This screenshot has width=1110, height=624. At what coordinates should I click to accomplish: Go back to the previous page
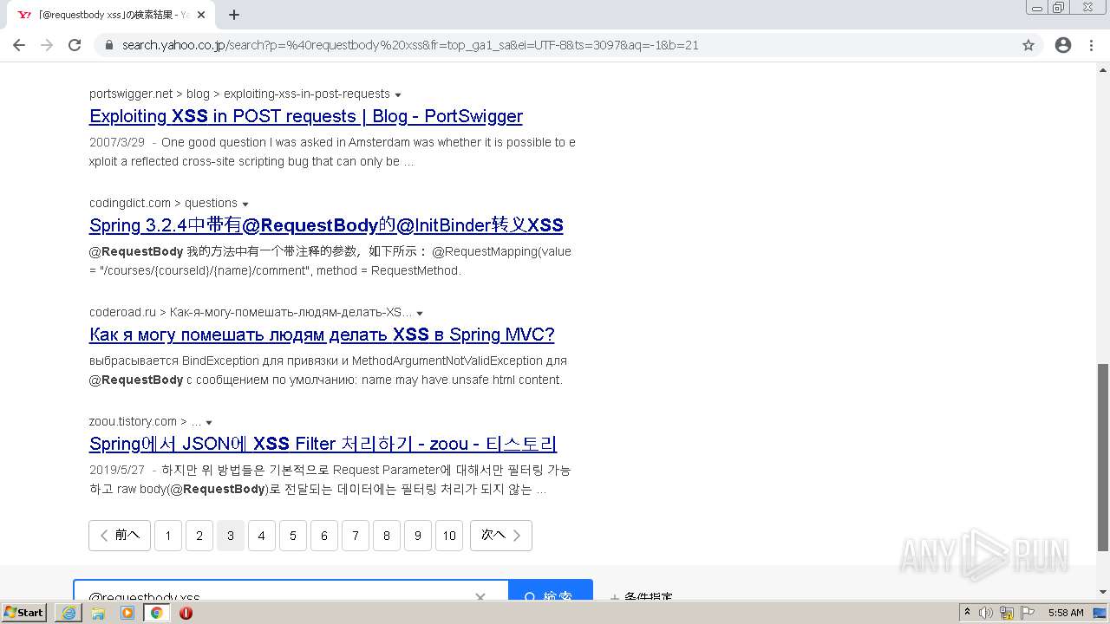pos(19,45)
